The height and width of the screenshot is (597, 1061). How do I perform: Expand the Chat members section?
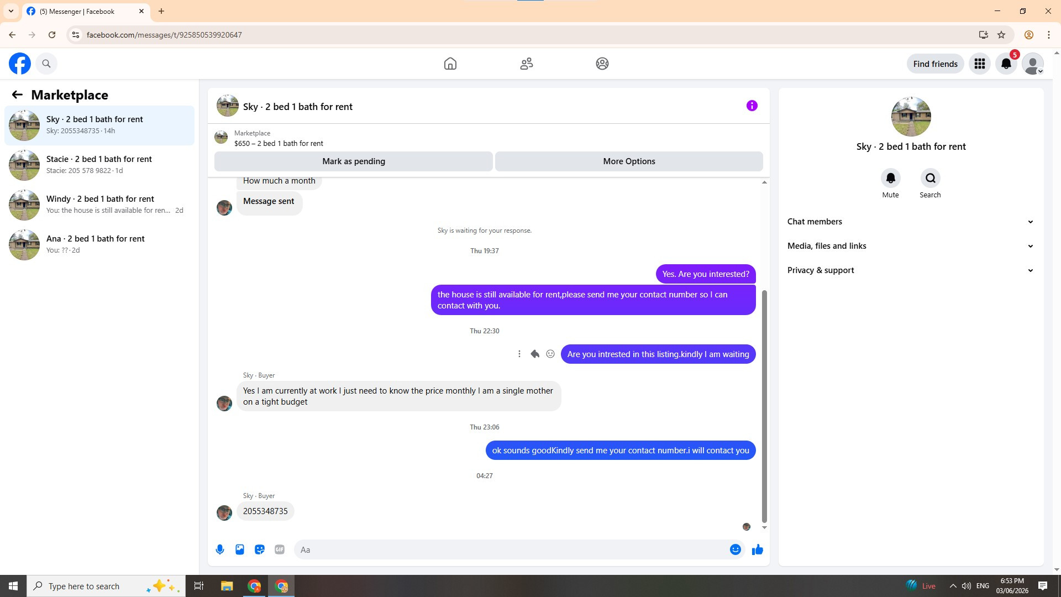click(x=911, y=222)
